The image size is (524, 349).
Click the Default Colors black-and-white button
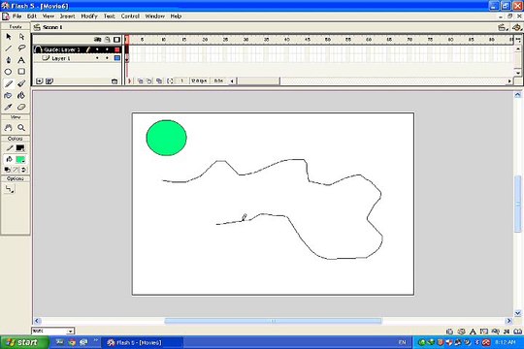[x=7, y=170]
